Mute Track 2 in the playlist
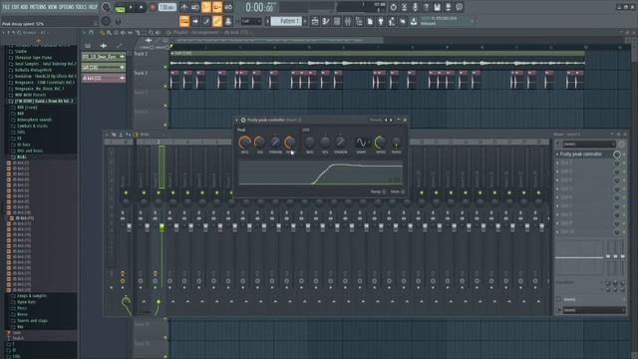 tap(165, 87)
